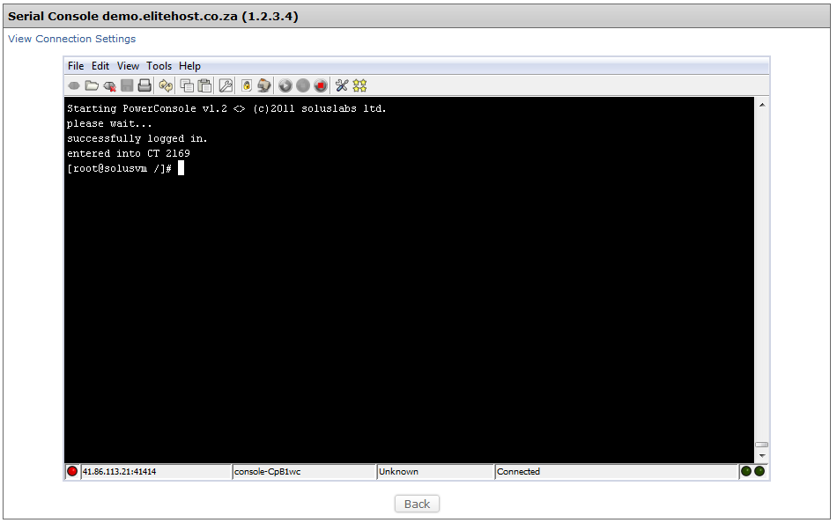Open the Tools menu

click(x=159, y=66)
